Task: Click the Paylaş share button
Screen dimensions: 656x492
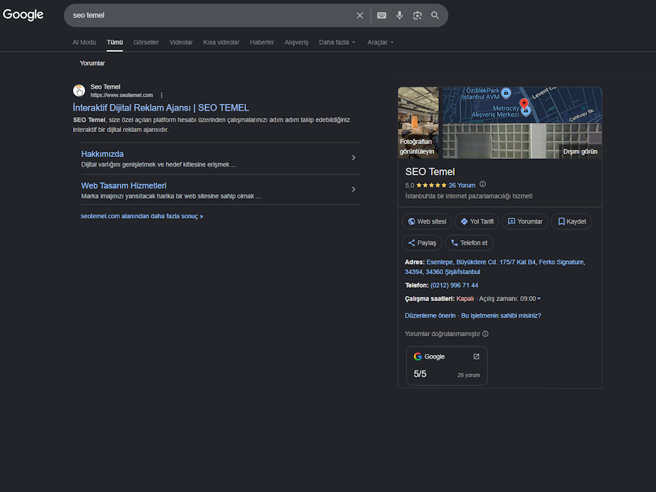Action: (x=422, y=243)
